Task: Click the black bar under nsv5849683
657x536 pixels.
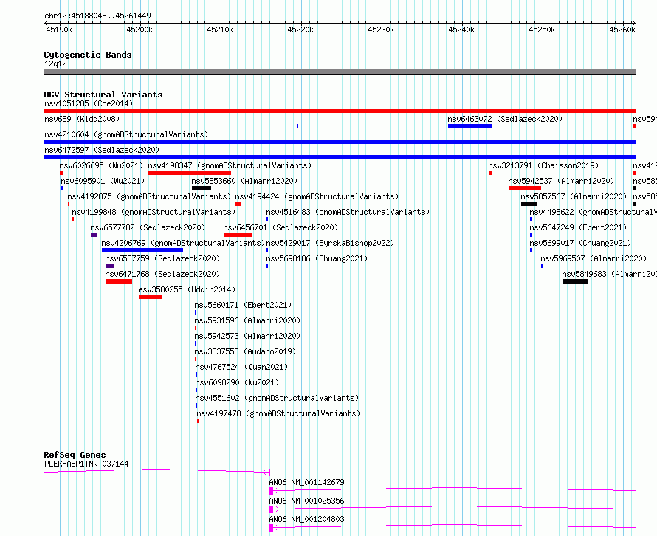Action: pyautogui.click(x=575, y=281)
